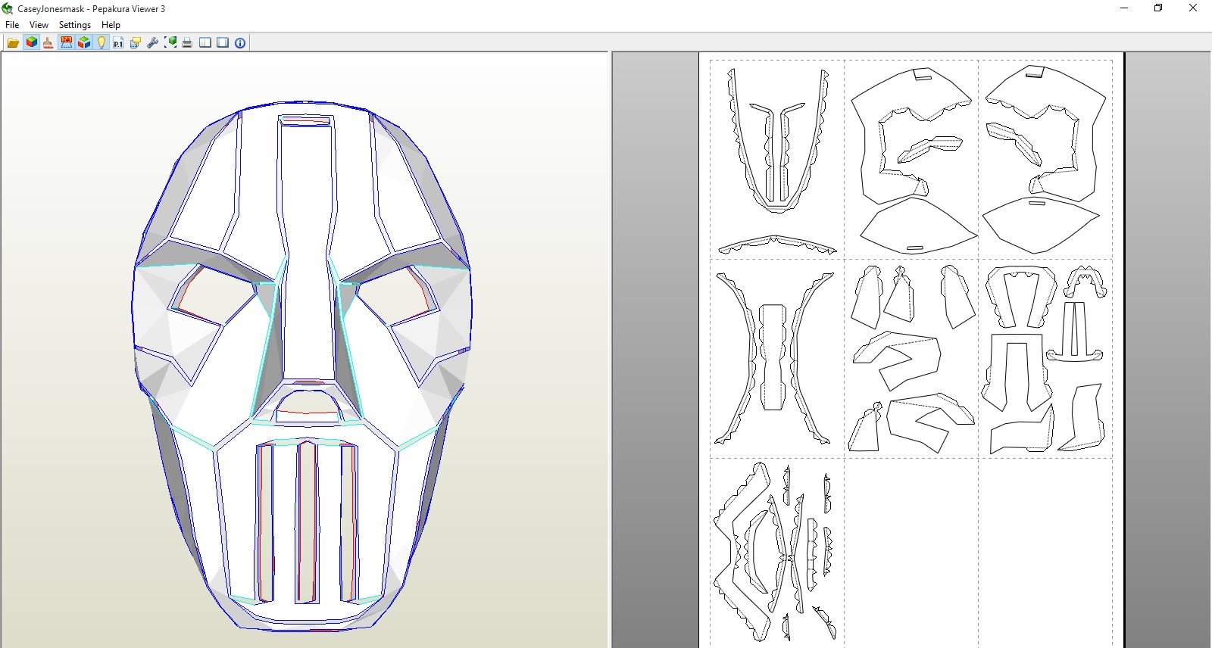
Task: Select the X-shaped pattern piece on middle-left page
Action: [773, 357]
